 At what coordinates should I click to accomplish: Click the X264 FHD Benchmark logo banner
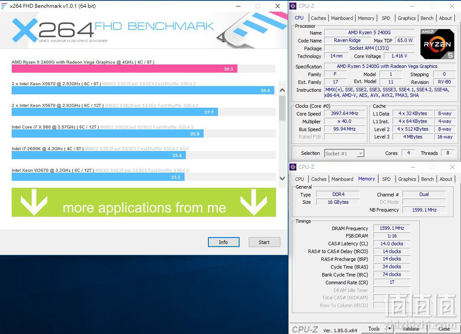(143, 31)
